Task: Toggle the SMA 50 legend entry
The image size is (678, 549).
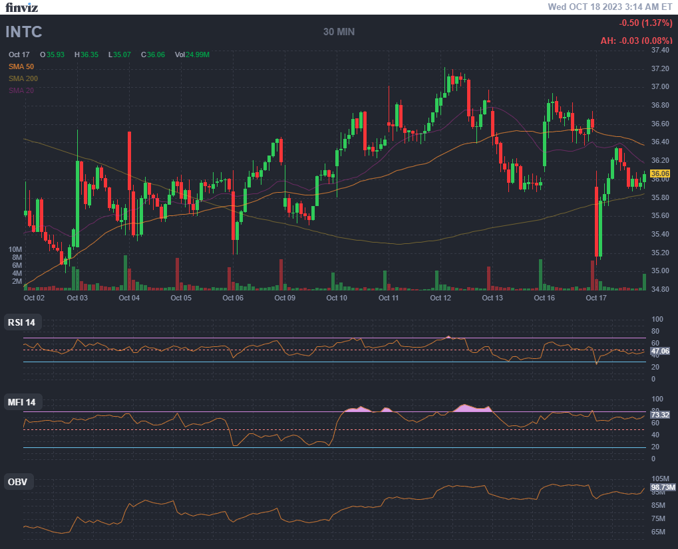Action: coord(21,66)
